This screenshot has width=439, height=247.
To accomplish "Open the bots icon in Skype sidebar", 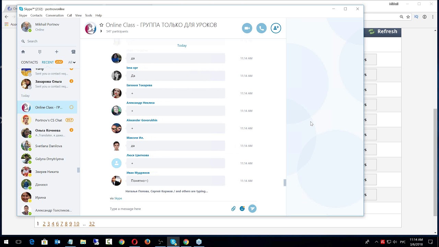I will (x=73, y=52).
